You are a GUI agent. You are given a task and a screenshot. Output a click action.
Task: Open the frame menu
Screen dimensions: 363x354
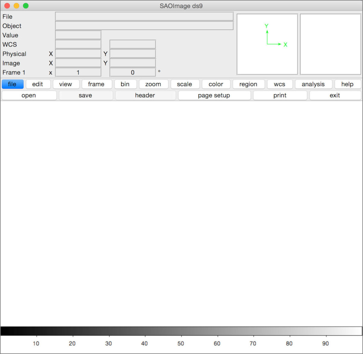(x=97, y=84)
